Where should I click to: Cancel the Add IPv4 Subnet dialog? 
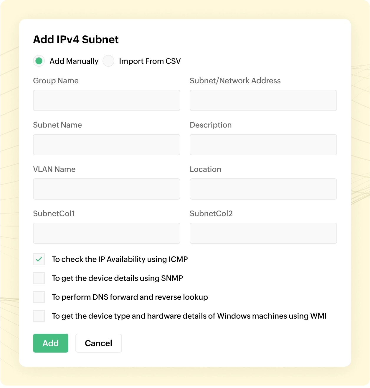(x=98, y=343)
